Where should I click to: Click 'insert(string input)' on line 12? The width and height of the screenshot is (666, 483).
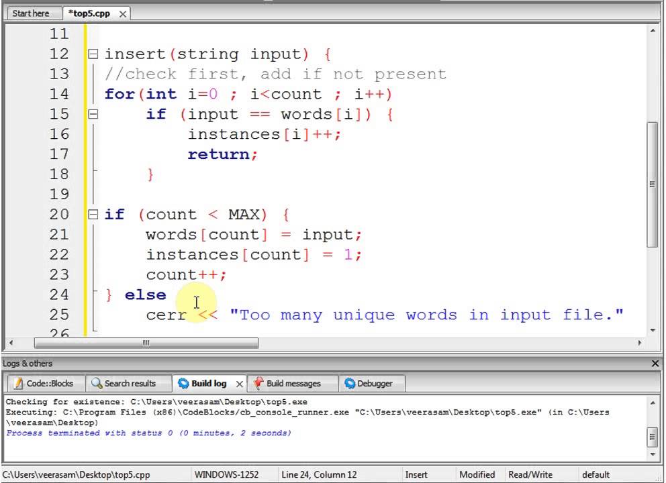click(206, 54)
